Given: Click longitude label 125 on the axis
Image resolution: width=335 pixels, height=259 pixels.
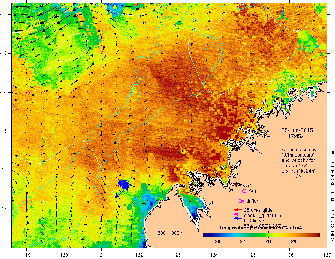Looking at the screenshot, I should click(x=252, y=255).
